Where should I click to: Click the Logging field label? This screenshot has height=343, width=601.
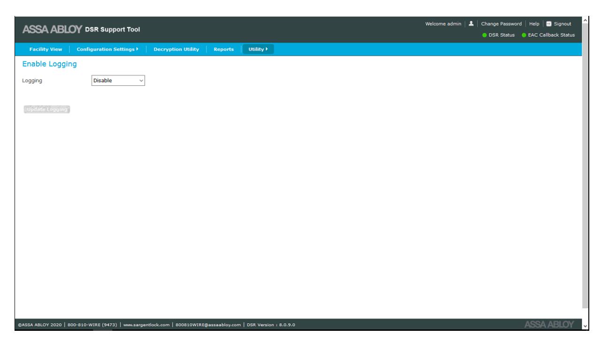coord(32,81)
